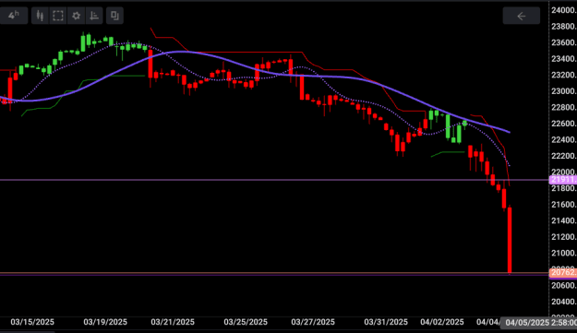Screen dimensions: 577x333
Task: Click the 03/19/2025 date label
Action: [105, 322]
